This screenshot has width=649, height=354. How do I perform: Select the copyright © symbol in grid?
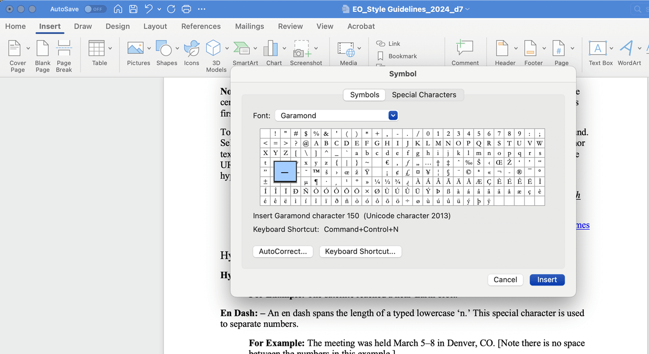click(x=469, y=172)
